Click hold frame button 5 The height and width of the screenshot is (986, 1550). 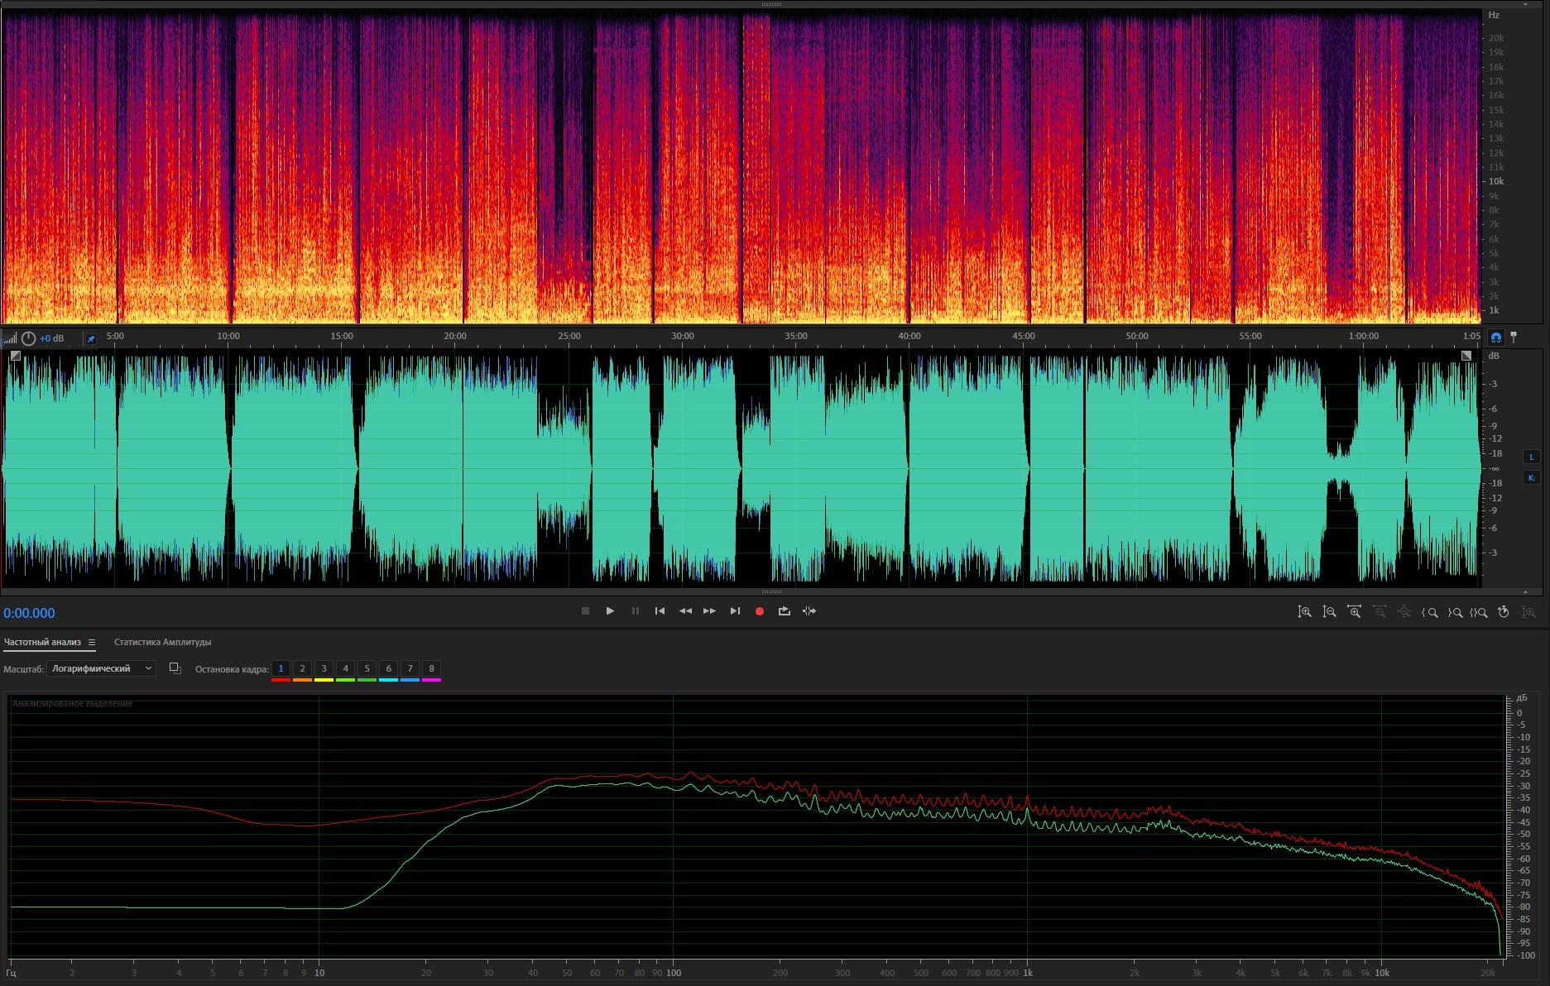coord(367,668)
